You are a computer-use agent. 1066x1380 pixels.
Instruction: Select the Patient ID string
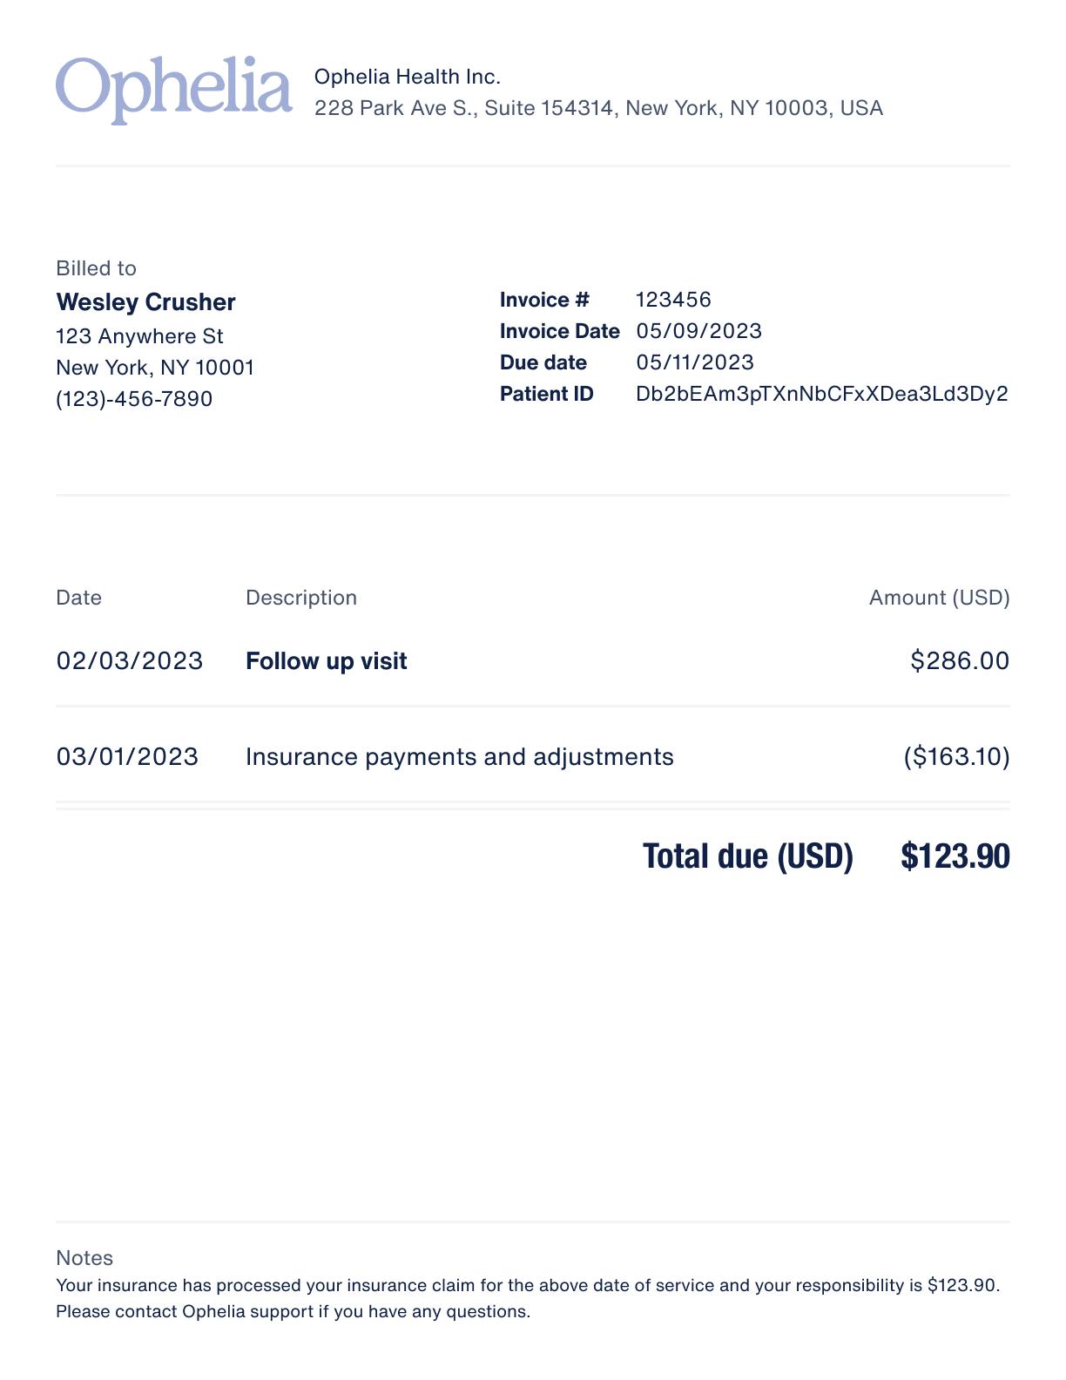pyautogui.click(x=822, y=394)
